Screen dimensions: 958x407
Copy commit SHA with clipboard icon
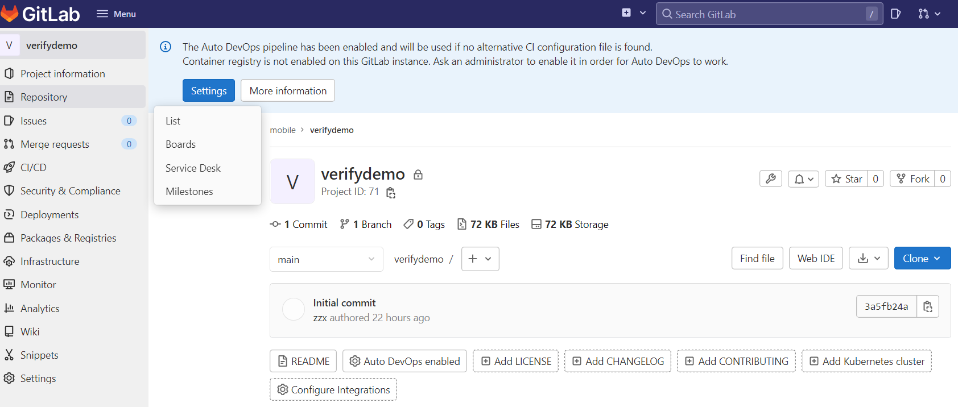coord(928,306)
